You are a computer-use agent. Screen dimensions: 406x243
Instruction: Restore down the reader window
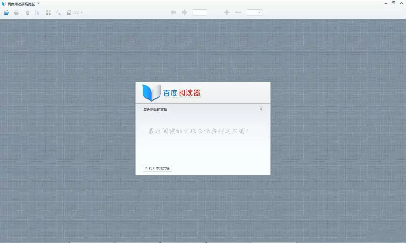[393, 3]
